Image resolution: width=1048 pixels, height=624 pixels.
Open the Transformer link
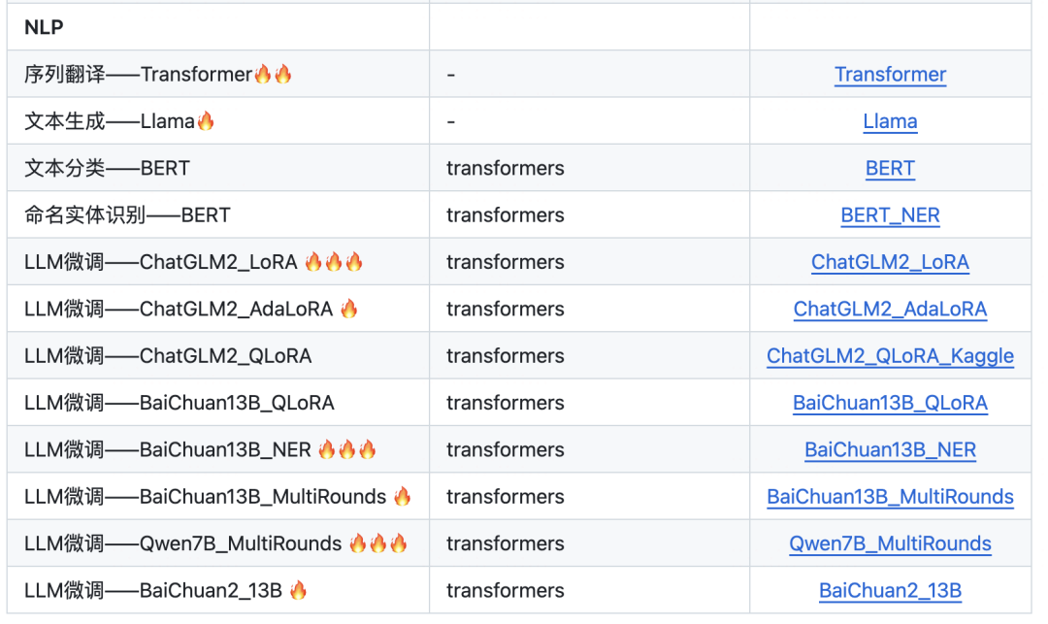(890, 75)
